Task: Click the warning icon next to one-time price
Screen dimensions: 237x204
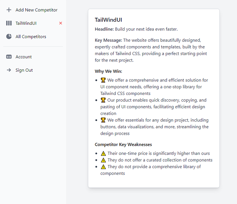Action: [x=103, y=154]
